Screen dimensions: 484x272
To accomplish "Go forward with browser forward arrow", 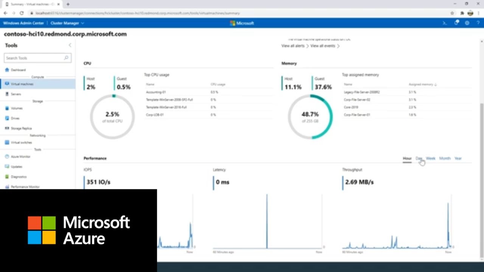I will tap(14, 13).
